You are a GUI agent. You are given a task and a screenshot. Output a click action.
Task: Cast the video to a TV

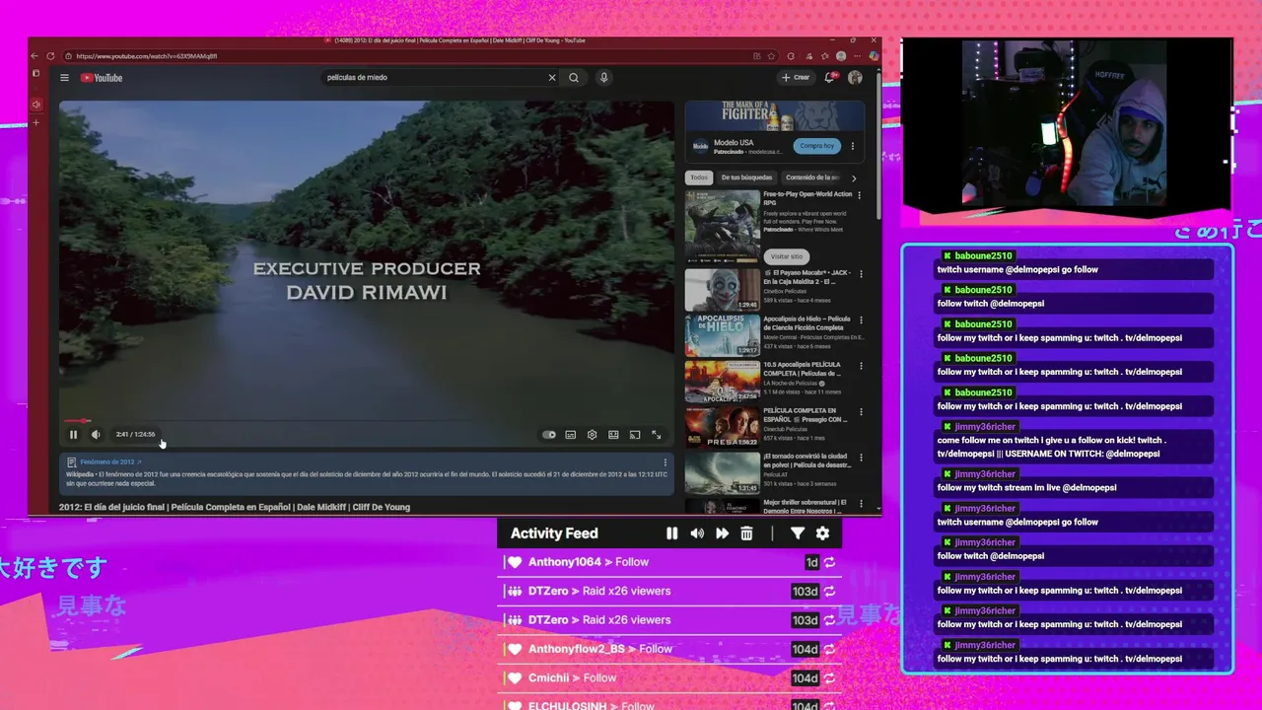click(635, 434)
